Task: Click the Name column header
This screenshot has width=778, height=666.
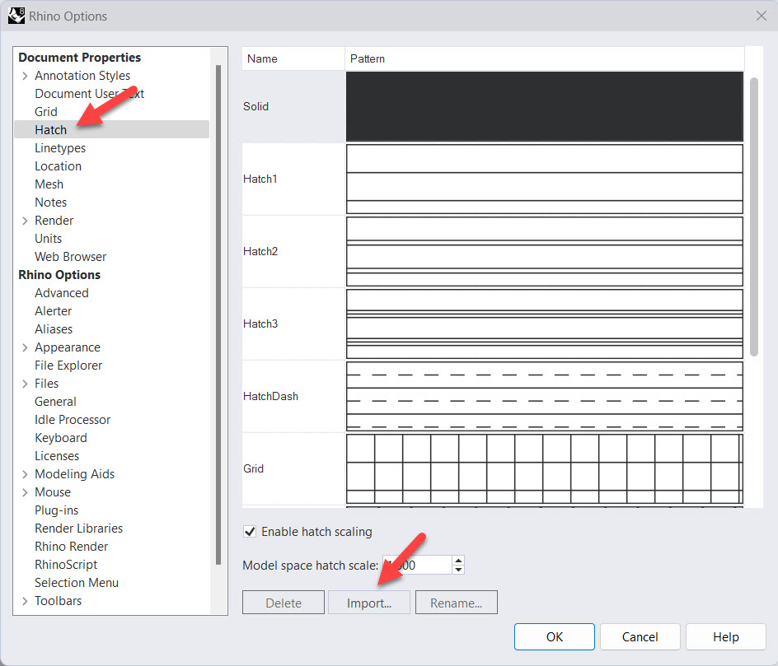Action: coord(293,58)
